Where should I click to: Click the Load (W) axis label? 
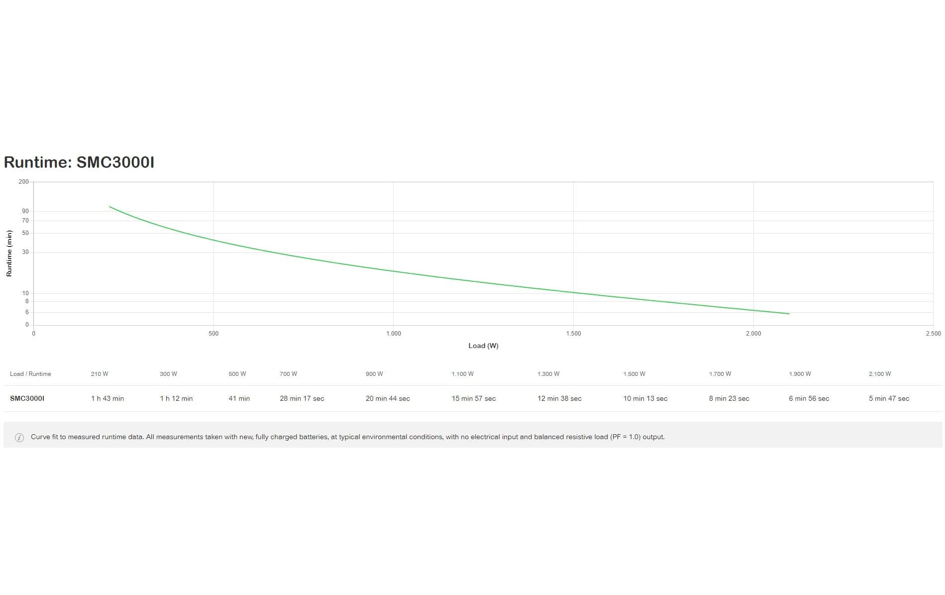point(483,346)
